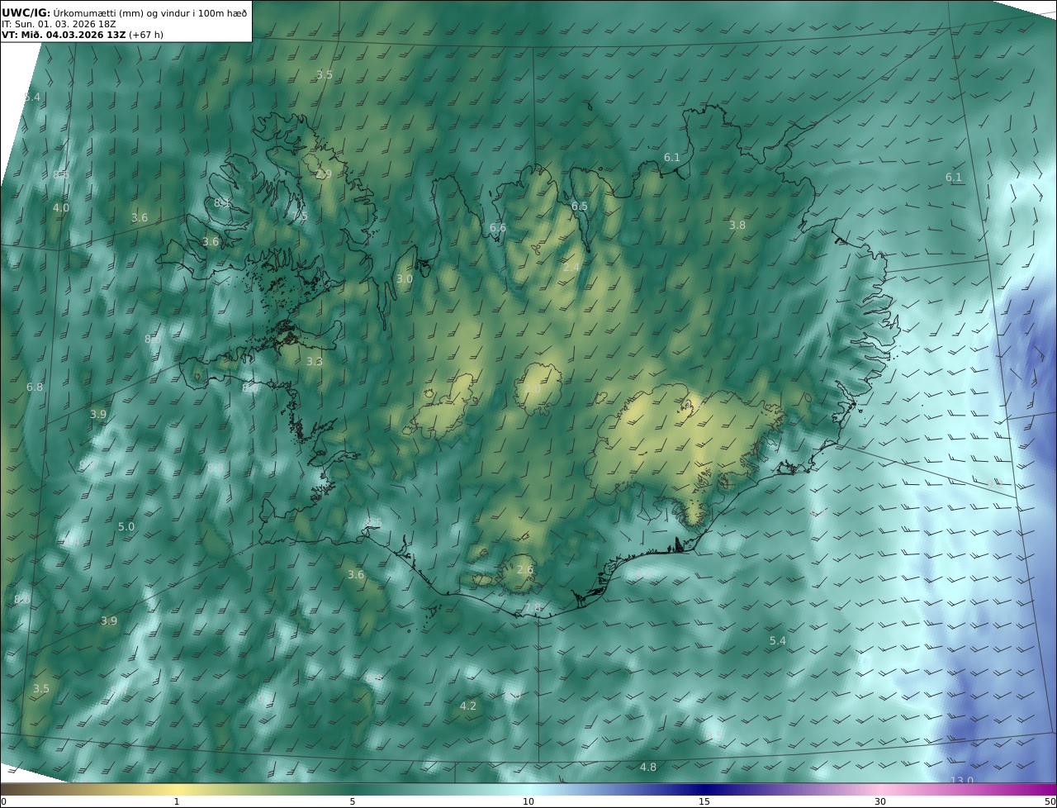Click the colorbar tick label 10

coord(528,801)
